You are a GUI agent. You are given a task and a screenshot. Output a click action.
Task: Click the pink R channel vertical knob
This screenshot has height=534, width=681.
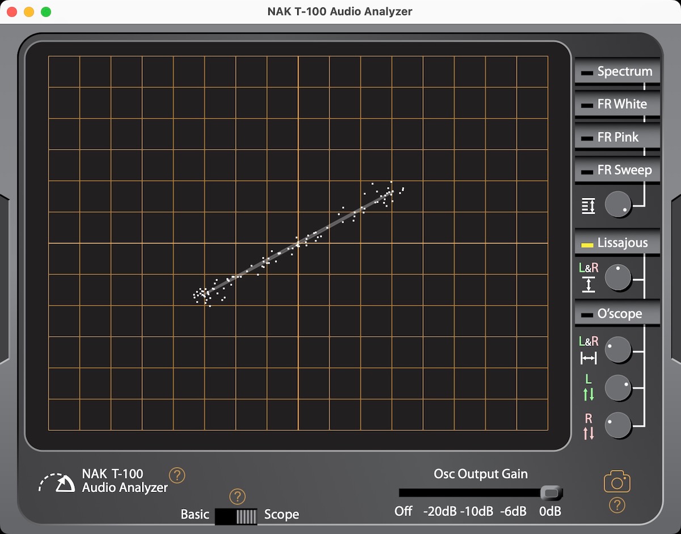pos(618,425)
